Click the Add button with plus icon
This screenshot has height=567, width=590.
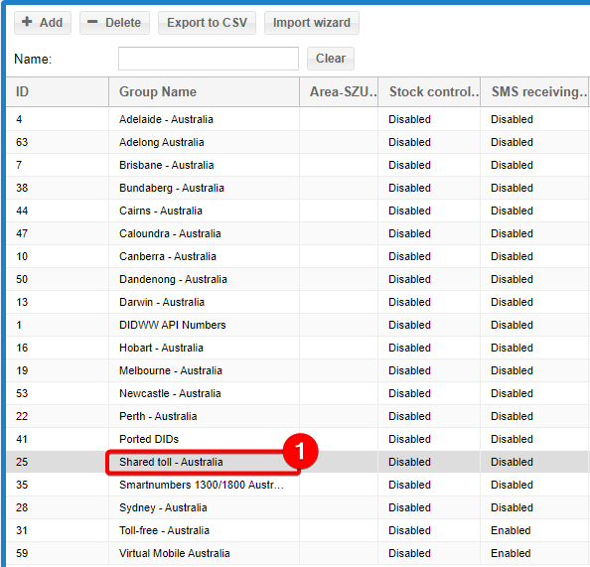(43, 23)
